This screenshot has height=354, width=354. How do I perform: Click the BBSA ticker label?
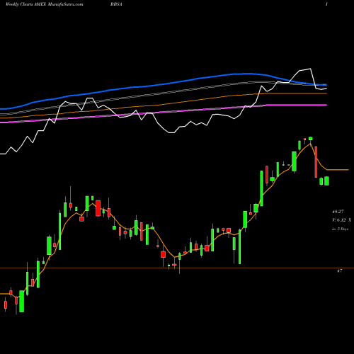116,4
